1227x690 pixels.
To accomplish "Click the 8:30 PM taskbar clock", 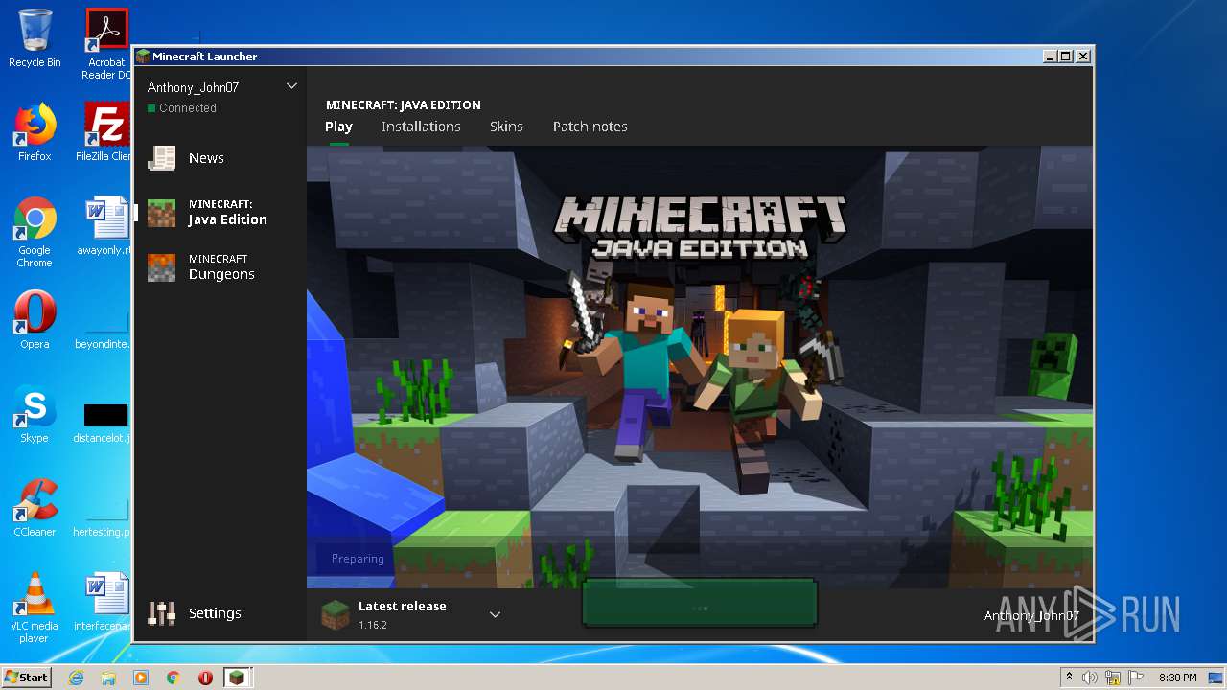I will tap(1178, 678).
